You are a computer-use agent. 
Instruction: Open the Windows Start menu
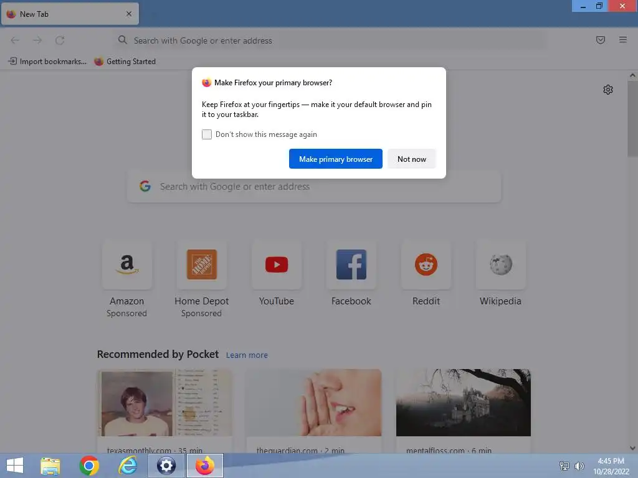coord(15,466)
